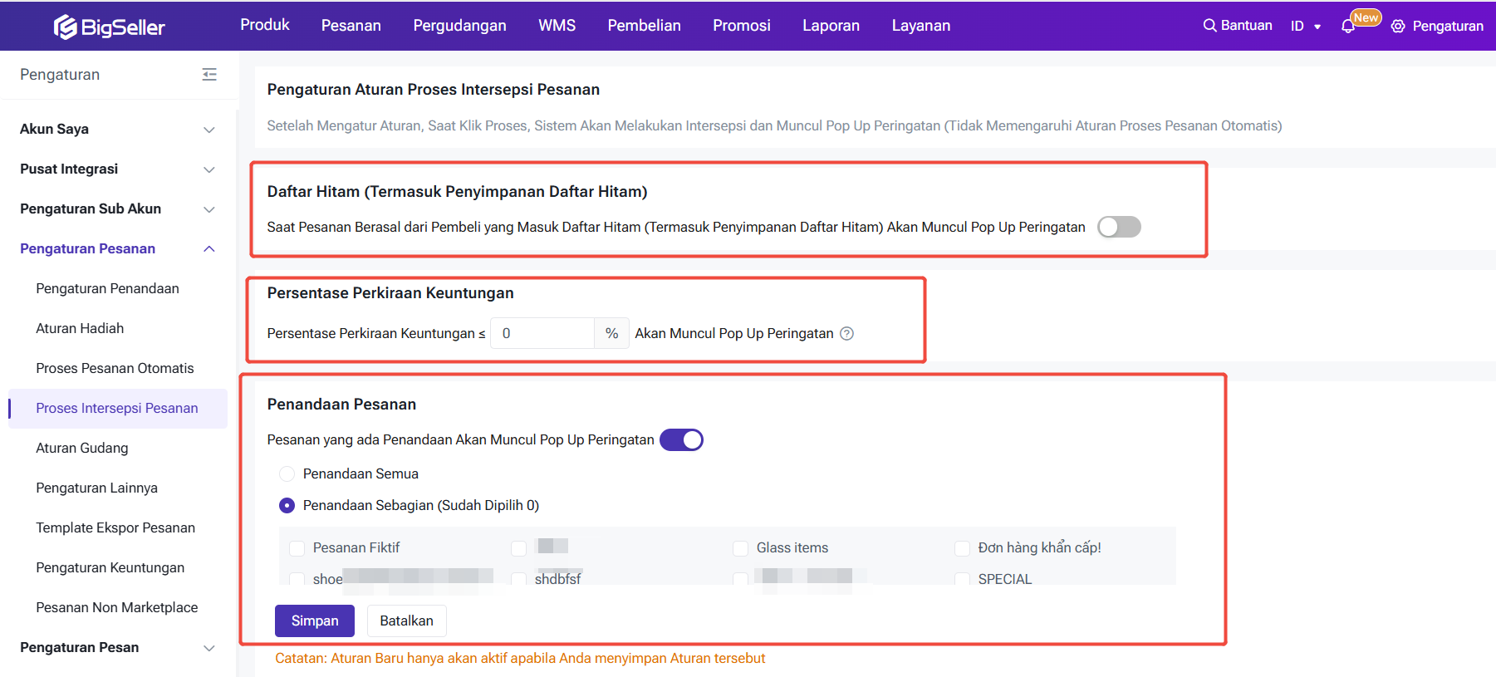Click the profit percentage input field
This screenshot has height=677, width=1496.
(542, 334)
